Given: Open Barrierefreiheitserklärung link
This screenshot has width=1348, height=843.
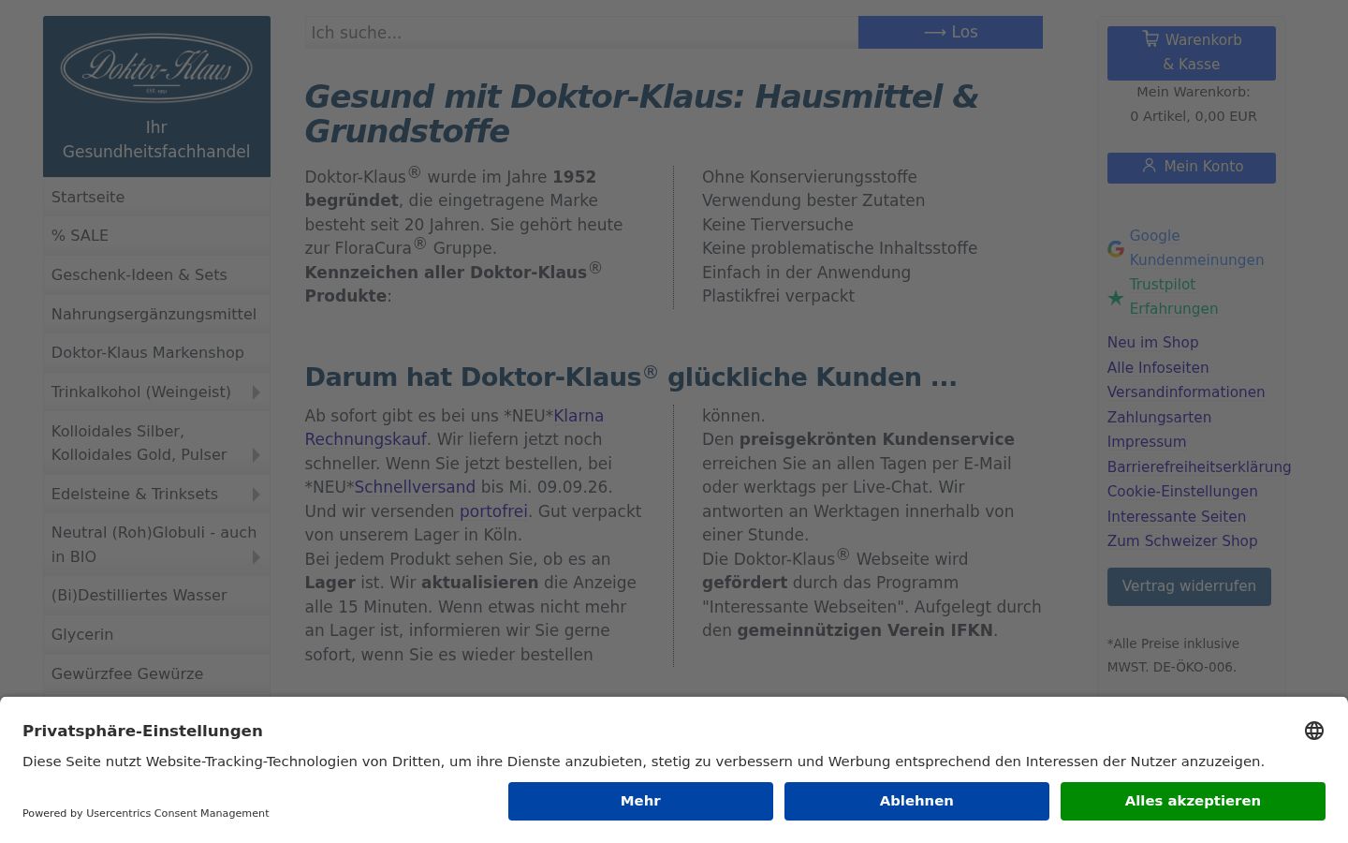Looking at the screenshot, I should coord(1199,467).
